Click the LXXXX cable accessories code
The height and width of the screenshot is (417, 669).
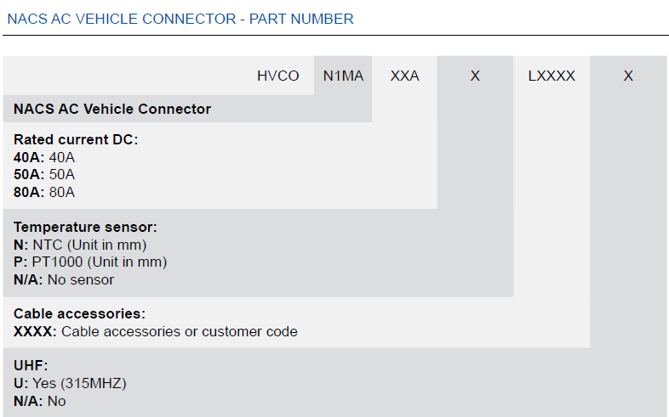coord(552,76)
